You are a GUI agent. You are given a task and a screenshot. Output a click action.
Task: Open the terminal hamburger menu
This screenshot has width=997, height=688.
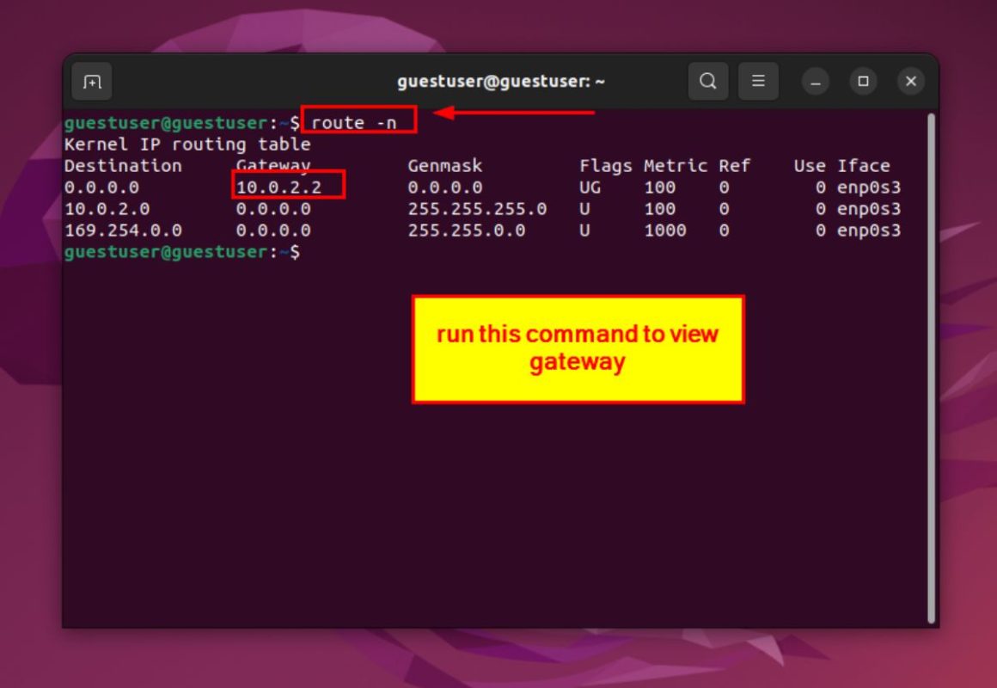coord(758,81)
